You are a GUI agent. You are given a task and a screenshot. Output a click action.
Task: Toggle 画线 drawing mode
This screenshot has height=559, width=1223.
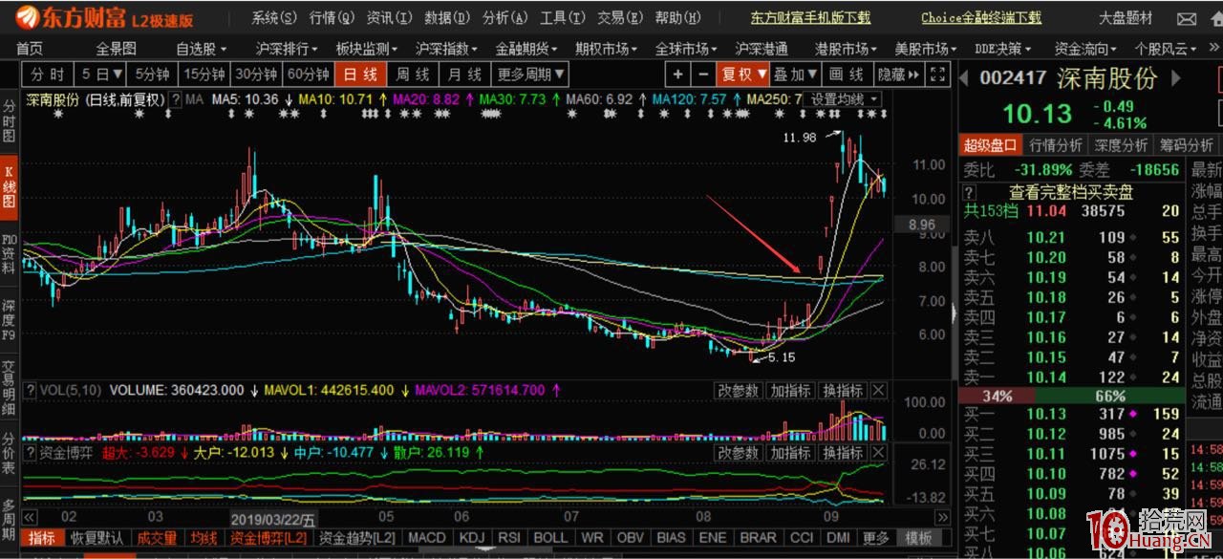tap(847, 75)
